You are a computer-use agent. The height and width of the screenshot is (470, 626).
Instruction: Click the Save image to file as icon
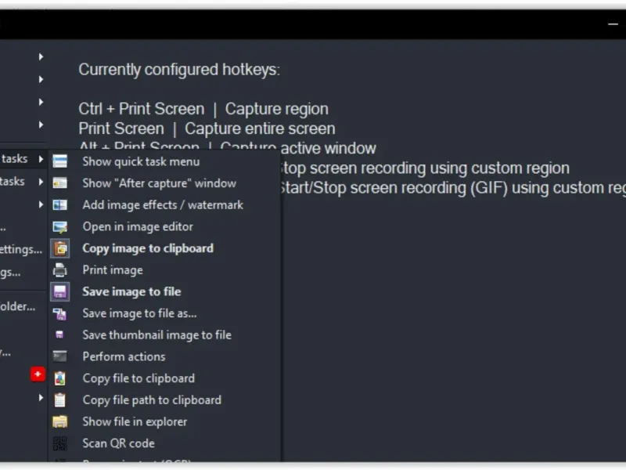click(x=60, y=313)
